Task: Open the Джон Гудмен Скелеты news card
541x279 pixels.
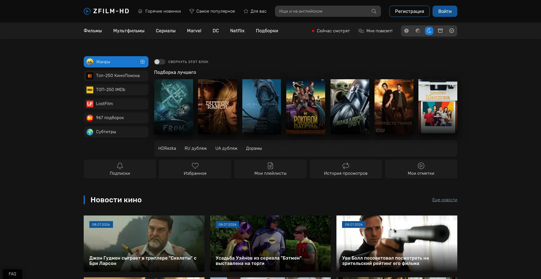Action: [144, 244]
